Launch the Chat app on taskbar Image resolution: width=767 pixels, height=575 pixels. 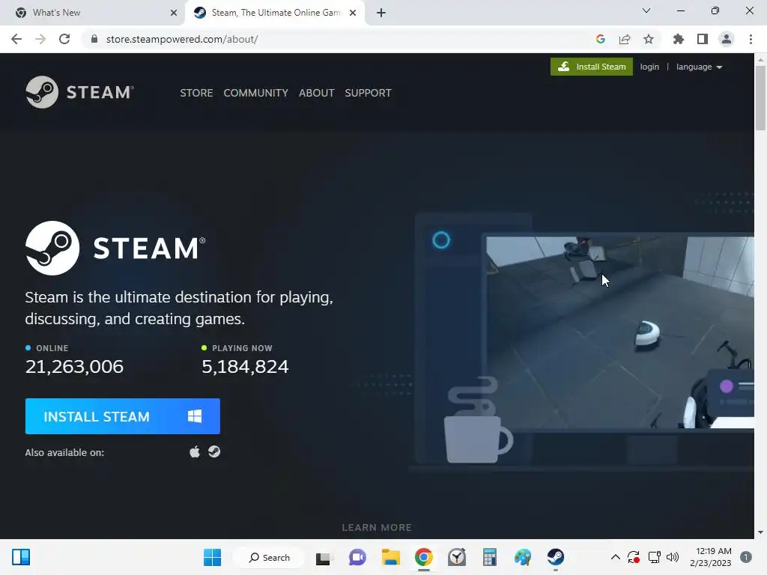pyautogui.click(x=357, y=557)
